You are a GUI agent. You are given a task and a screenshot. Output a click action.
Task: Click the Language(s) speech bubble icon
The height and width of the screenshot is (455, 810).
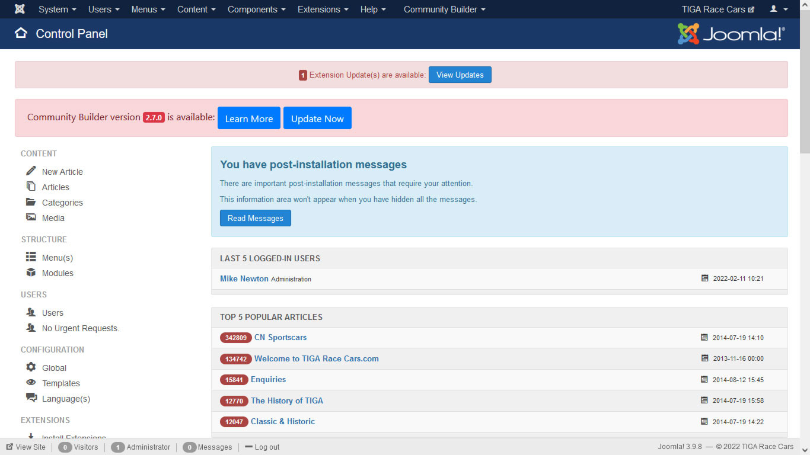click(x=31, y=398)
